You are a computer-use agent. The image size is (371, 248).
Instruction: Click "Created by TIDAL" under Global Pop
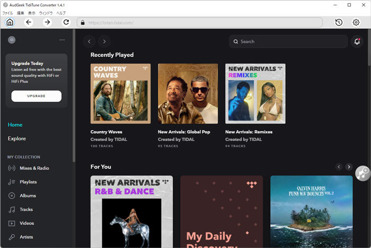176,139
